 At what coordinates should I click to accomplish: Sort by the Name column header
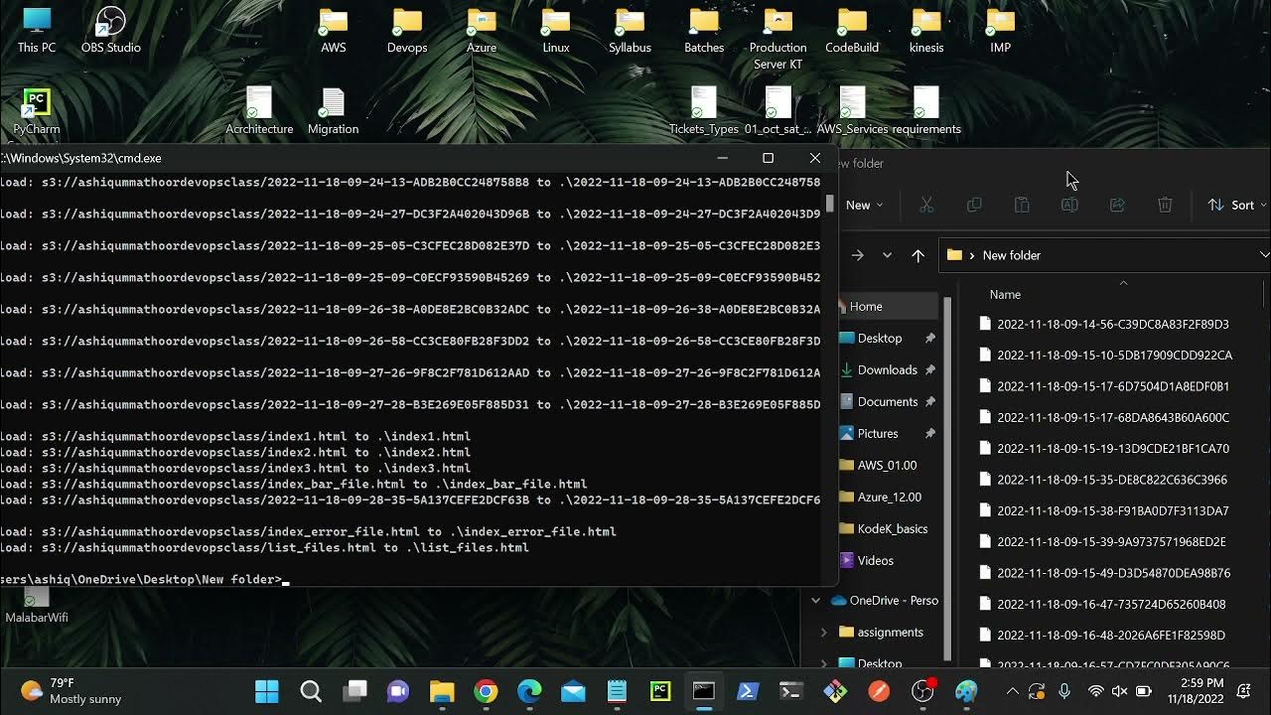pos(1005,294)
